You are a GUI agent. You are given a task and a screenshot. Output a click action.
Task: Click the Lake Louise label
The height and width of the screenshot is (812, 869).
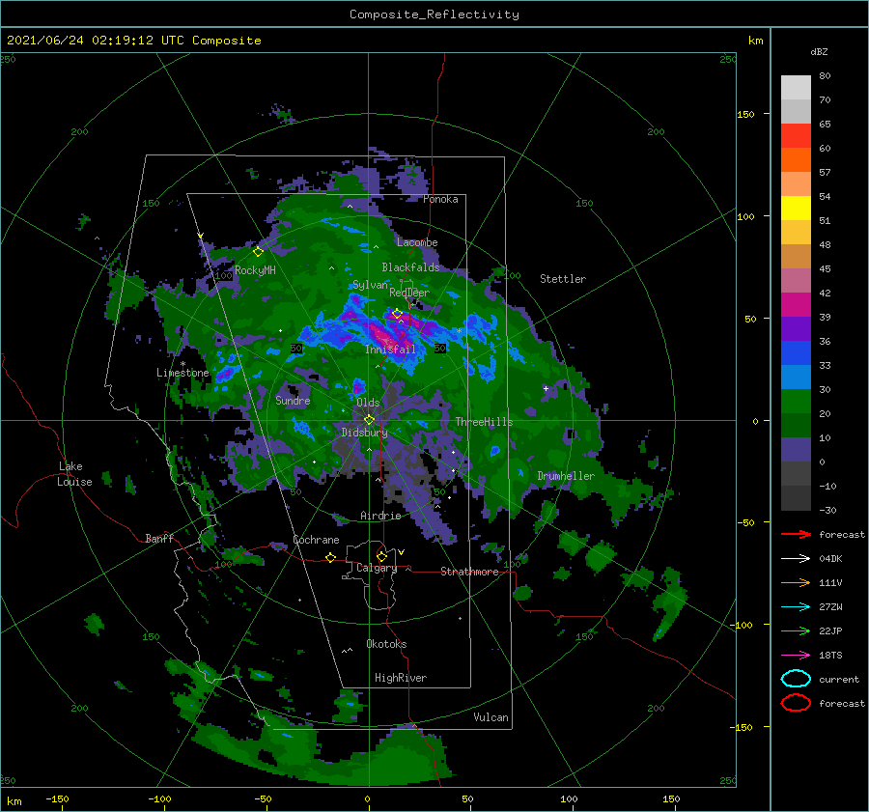(75, 474)
